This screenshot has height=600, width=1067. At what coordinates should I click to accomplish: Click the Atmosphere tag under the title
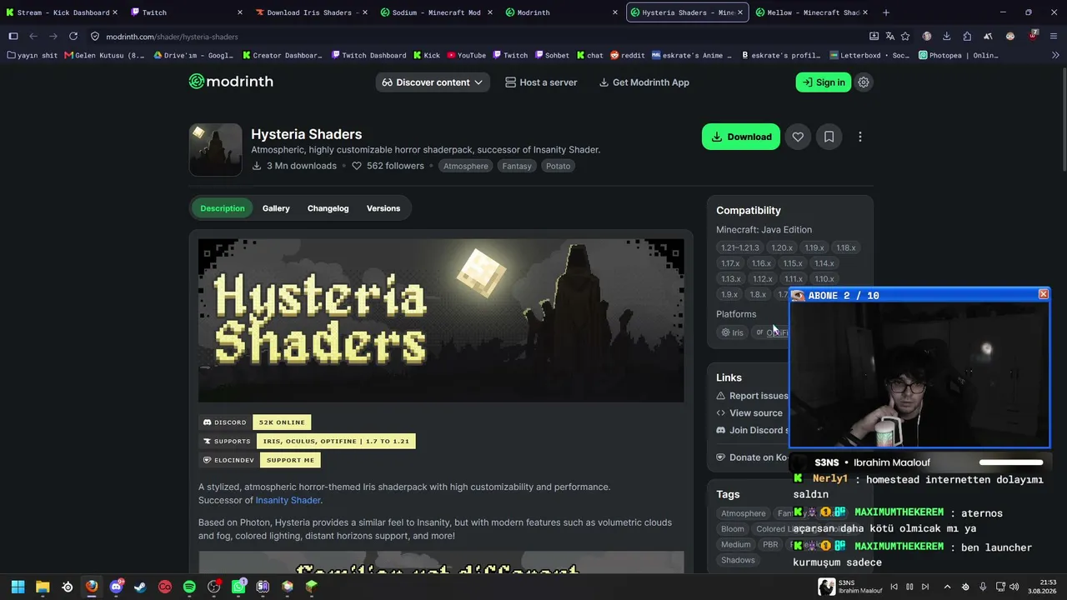point(465,166)
